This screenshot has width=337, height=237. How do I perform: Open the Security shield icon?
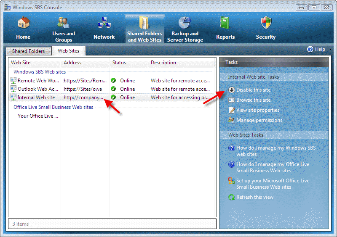click(266, 23)
